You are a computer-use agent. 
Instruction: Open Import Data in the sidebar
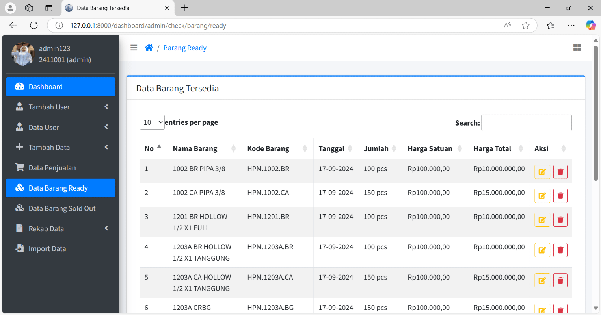coord(60,248)
